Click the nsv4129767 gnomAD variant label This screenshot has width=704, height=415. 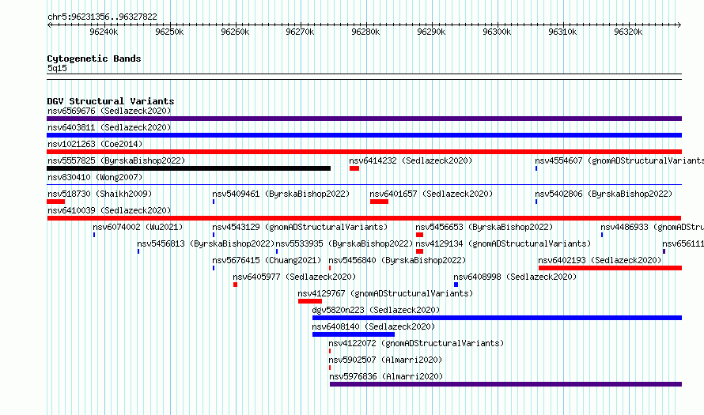coord(385,293)
